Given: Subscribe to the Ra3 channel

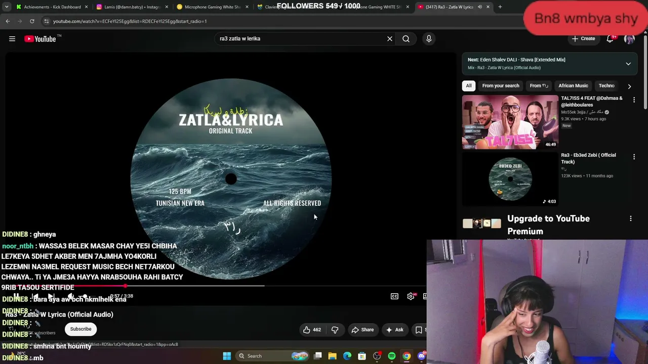Looking at the screenshot, I should (81, 329).
